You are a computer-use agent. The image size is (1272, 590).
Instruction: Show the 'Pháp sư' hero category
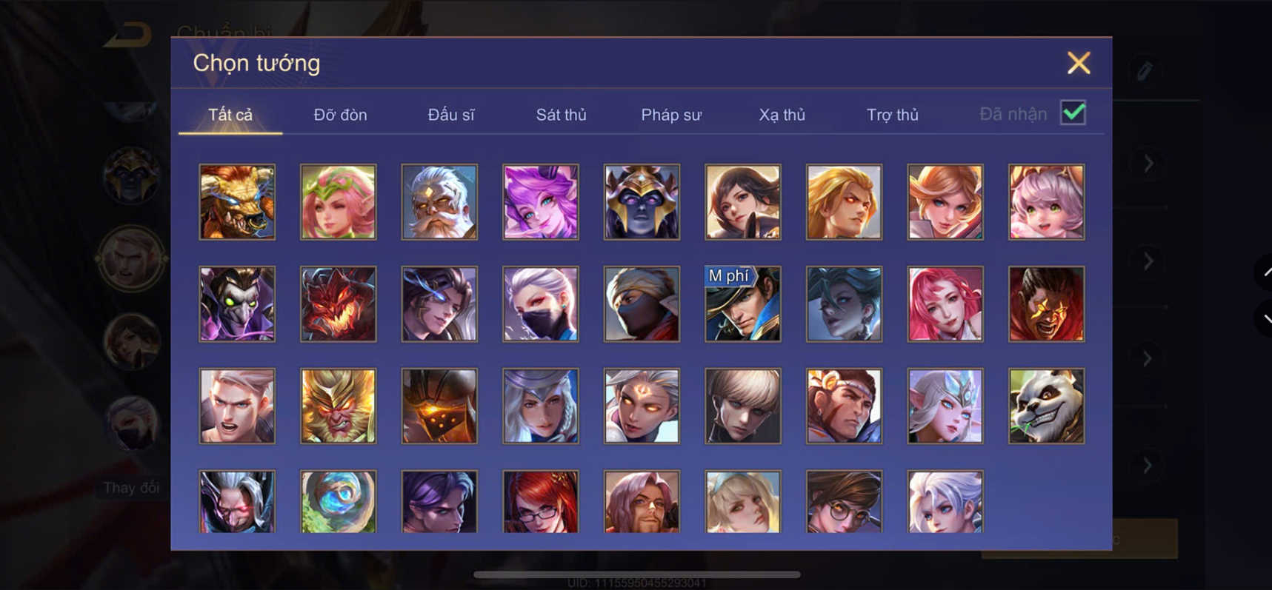coord(671,115)
